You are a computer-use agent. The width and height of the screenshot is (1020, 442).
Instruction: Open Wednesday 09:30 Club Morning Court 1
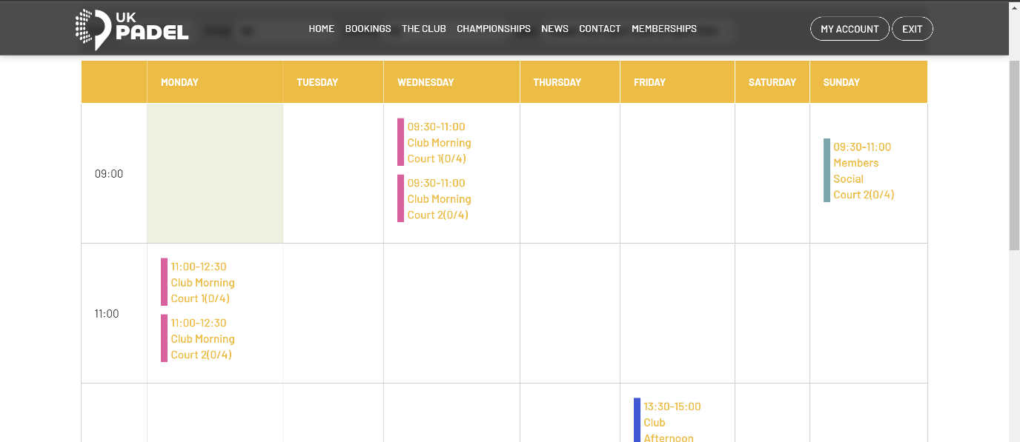coord(439,142)
